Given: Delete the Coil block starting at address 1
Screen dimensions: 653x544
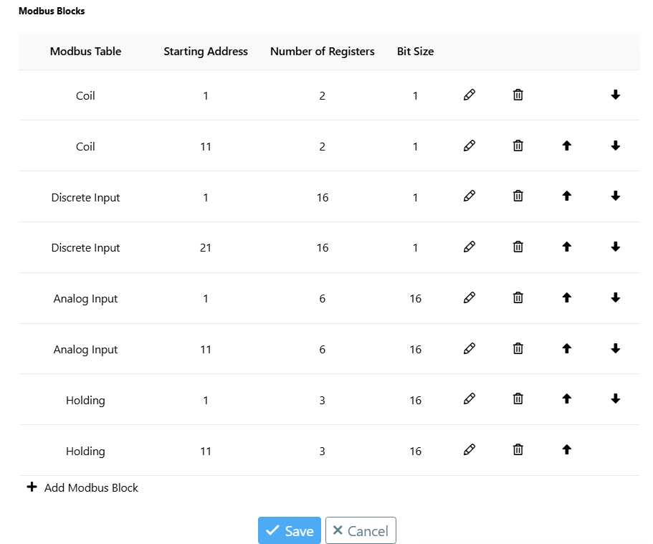Looking at the screenshot, I should [518, 95].
